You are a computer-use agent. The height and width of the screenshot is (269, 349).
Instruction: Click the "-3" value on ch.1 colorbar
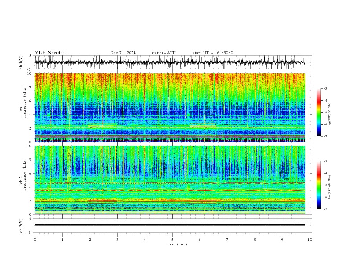325,88
